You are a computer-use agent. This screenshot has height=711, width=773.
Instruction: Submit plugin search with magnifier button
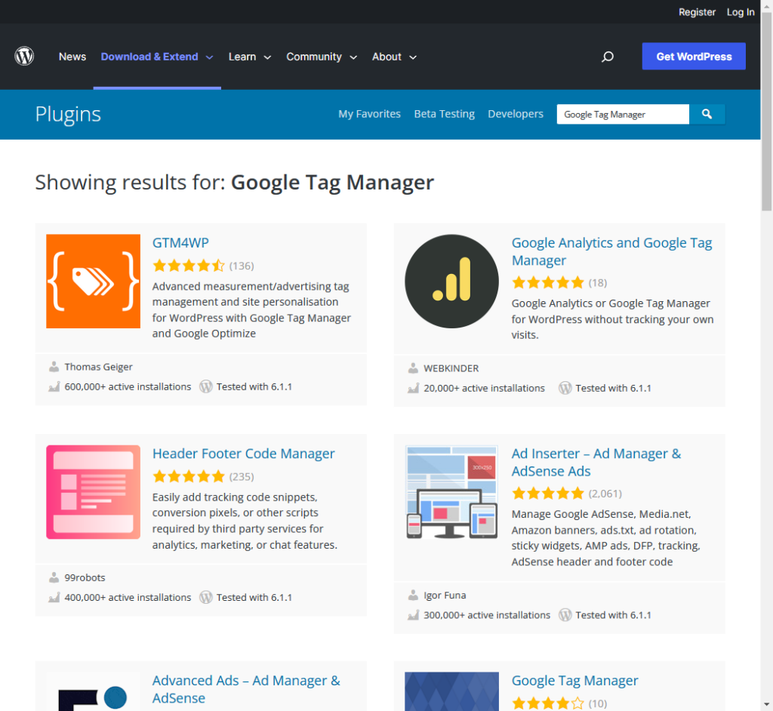coord(707,115)
